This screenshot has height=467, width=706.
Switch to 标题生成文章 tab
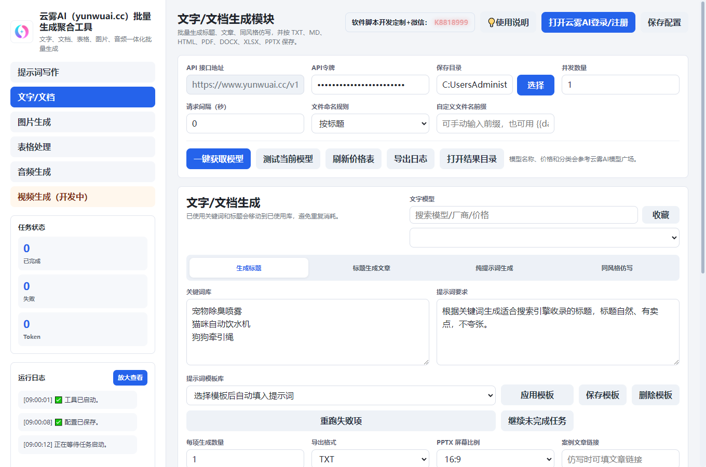(x=372, y=268)
